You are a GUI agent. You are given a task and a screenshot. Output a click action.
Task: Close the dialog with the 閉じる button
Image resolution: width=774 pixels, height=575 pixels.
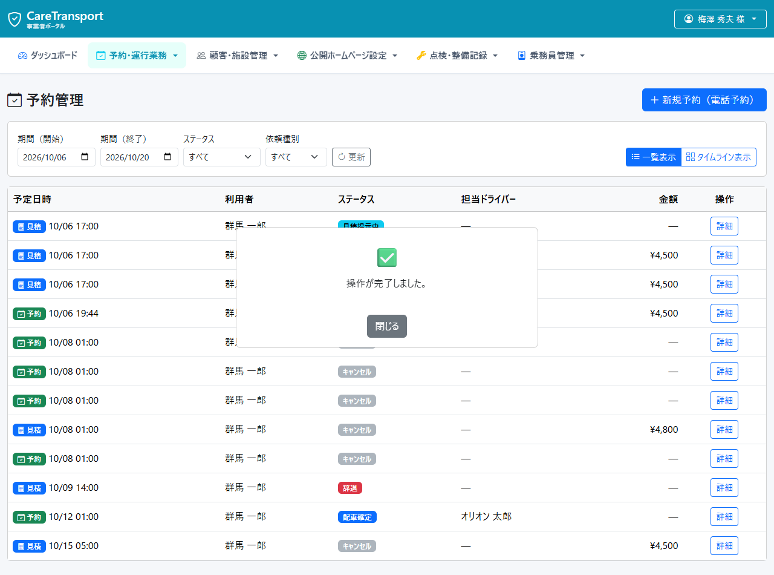click(x=387, y=326)
